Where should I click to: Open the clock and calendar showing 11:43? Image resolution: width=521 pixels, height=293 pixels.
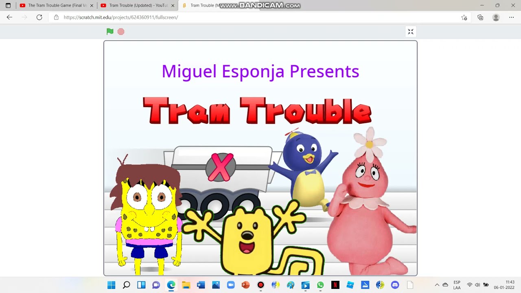pos(504,285)
